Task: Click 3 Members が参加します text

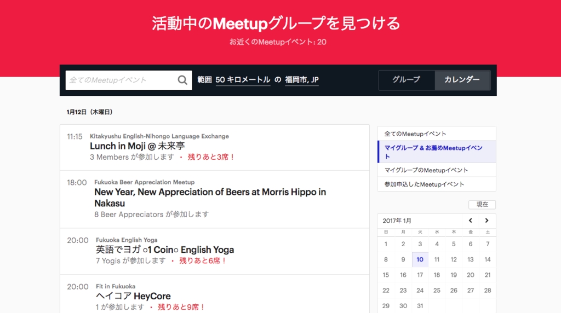Action: click(132, 157)
